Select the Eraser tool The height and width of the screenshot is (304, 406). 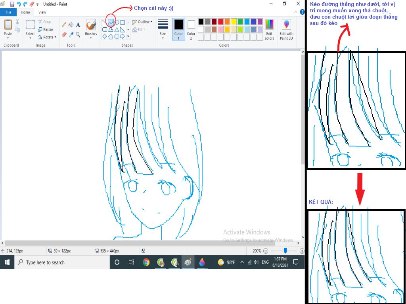coord(64,34)
